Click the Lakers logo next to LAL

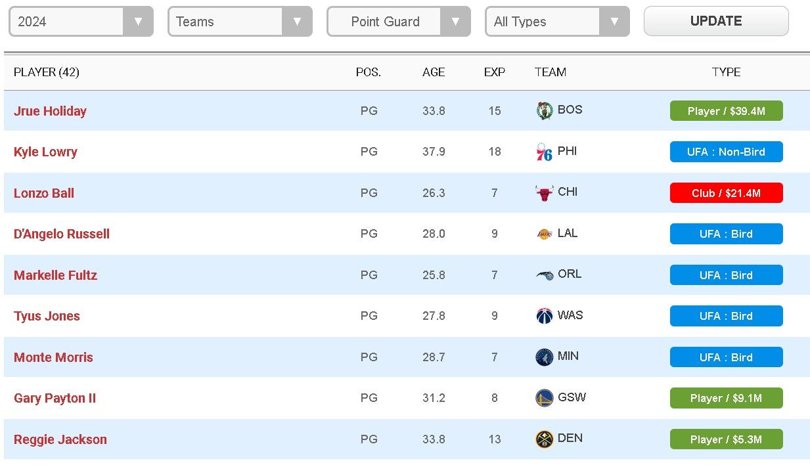point(545,234)
